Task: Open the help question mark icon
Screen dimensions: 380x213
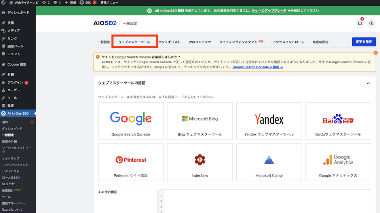Action: pos(371,23)
